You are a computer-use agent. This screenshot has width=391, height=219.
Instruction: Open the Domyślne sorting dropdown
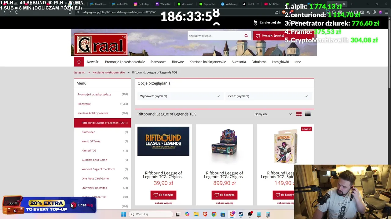pos(273,114)
